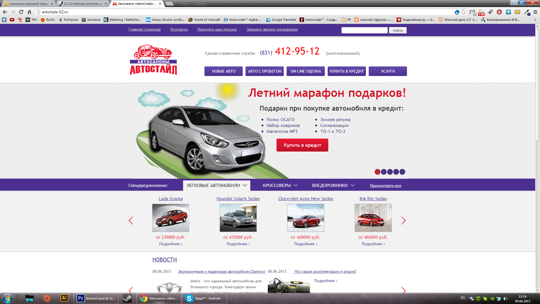Click the volume icon in system tray
The width and height of the screenshot is (540, 304).
[505, 299]
